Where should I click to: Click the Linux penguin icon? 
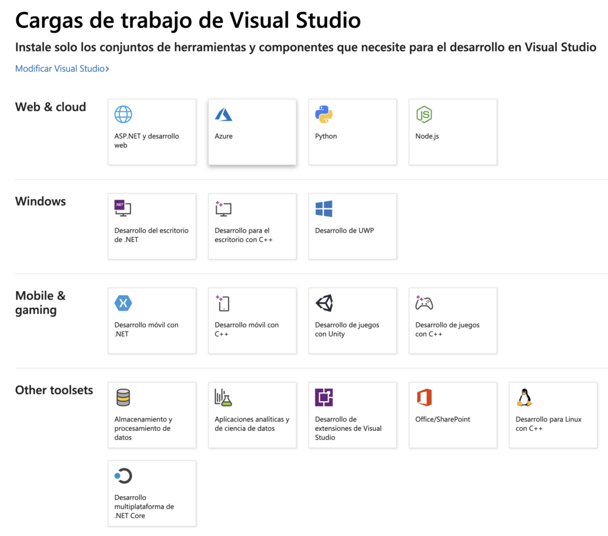[x=524, y=398]
